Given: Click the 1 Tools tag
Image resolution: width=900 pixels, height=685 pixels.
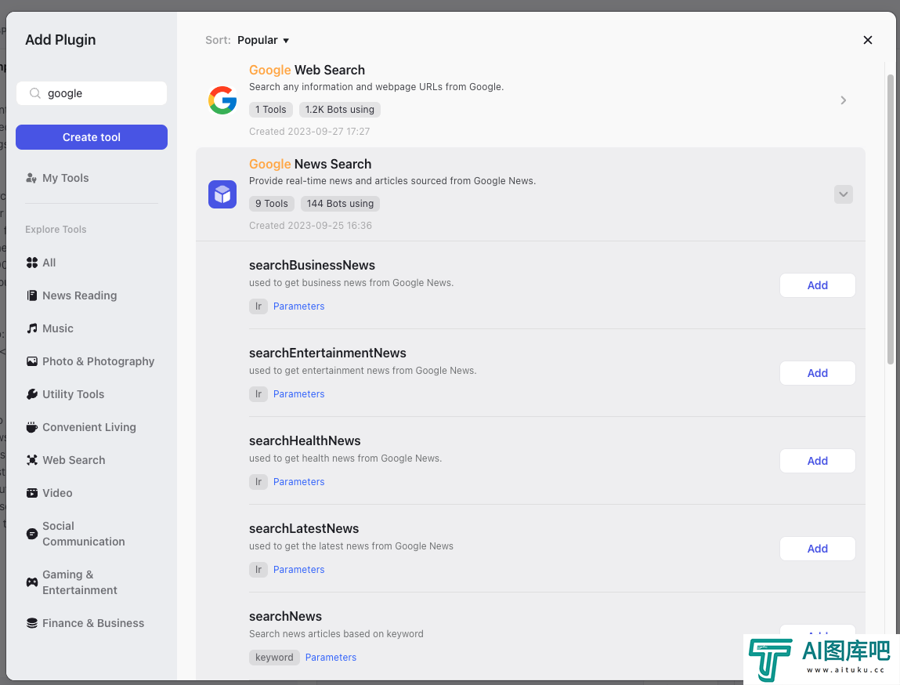Looking at the screenshot, I should coord(271,110).
